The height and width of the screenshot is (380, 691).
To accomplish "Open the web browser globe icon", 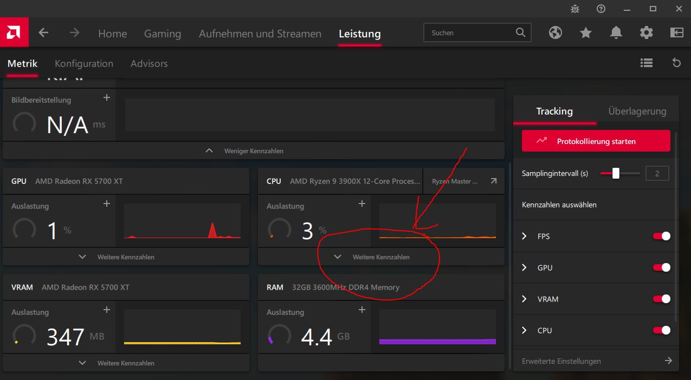I will coord(556,33).
